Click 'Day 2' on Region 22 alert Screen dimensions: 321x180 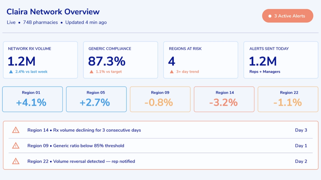[301, 161]
